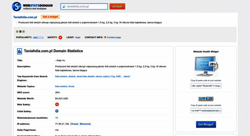250x136 pixels.
Task: Select the house icon beside Contact page
Action: pos(105,37)
